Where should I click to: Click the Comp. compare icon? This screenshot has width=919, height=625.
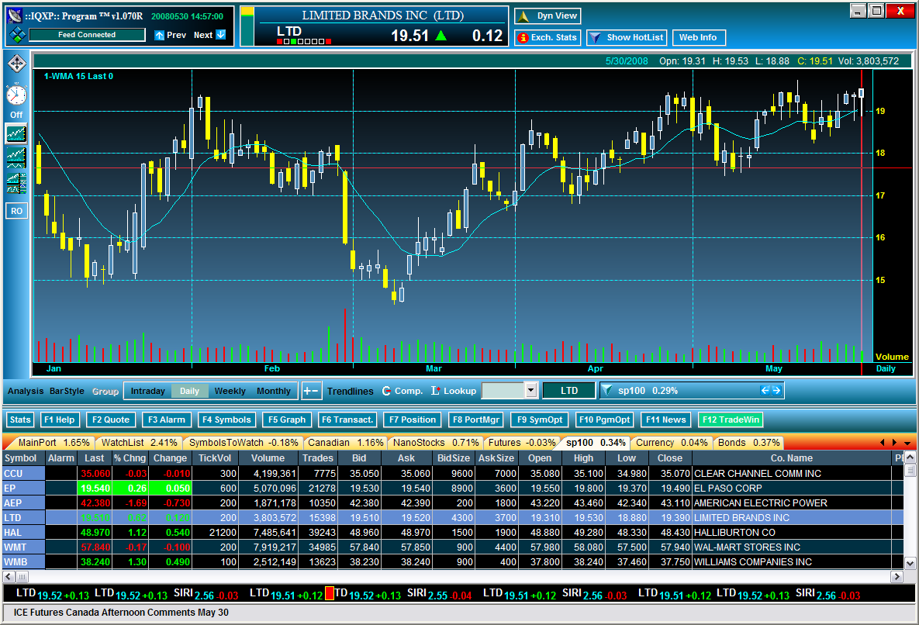[x=387, y=391]
